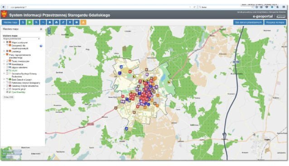Open the Warstwy mapy toolbar tab
289x166 pixels.
[x=10, y=23]
